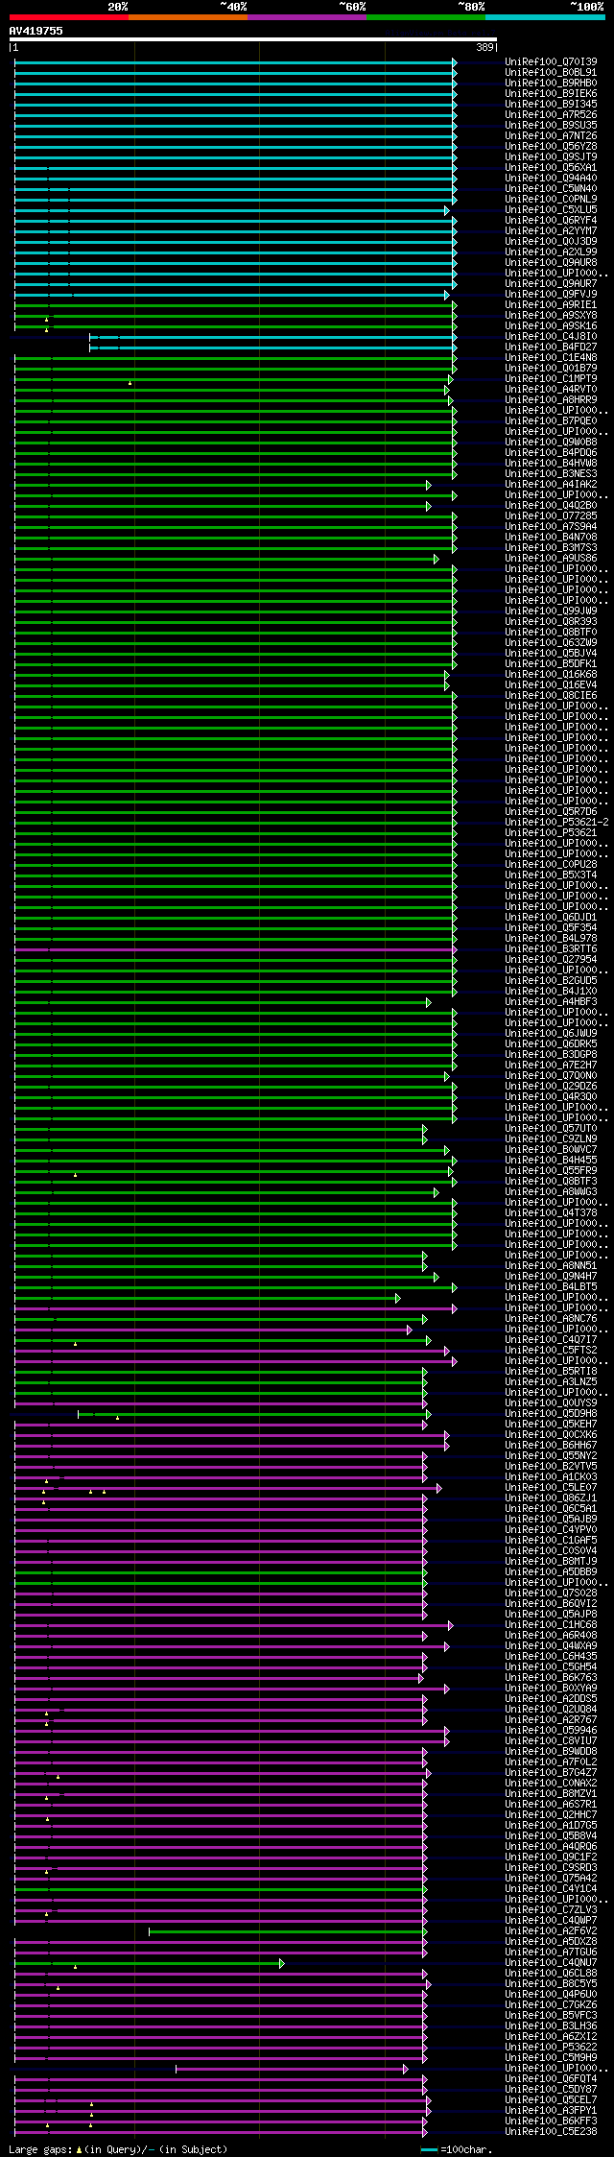Screen dimensions: 614x2157
Task: Open hit UniRef100_B9RHB0
Action: 551,83
